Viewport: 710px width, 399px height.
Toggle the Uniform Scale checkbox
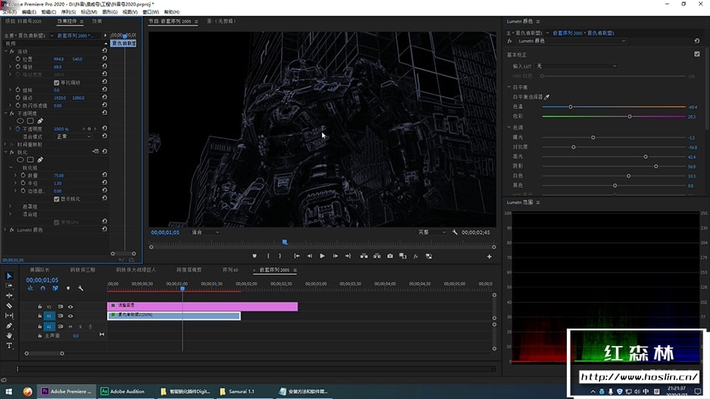(x=57, y=83)
